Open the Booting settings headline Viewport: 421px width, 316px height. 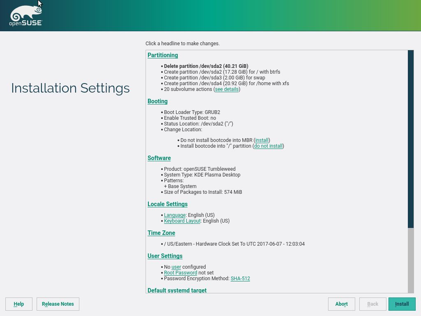point(157,101)
